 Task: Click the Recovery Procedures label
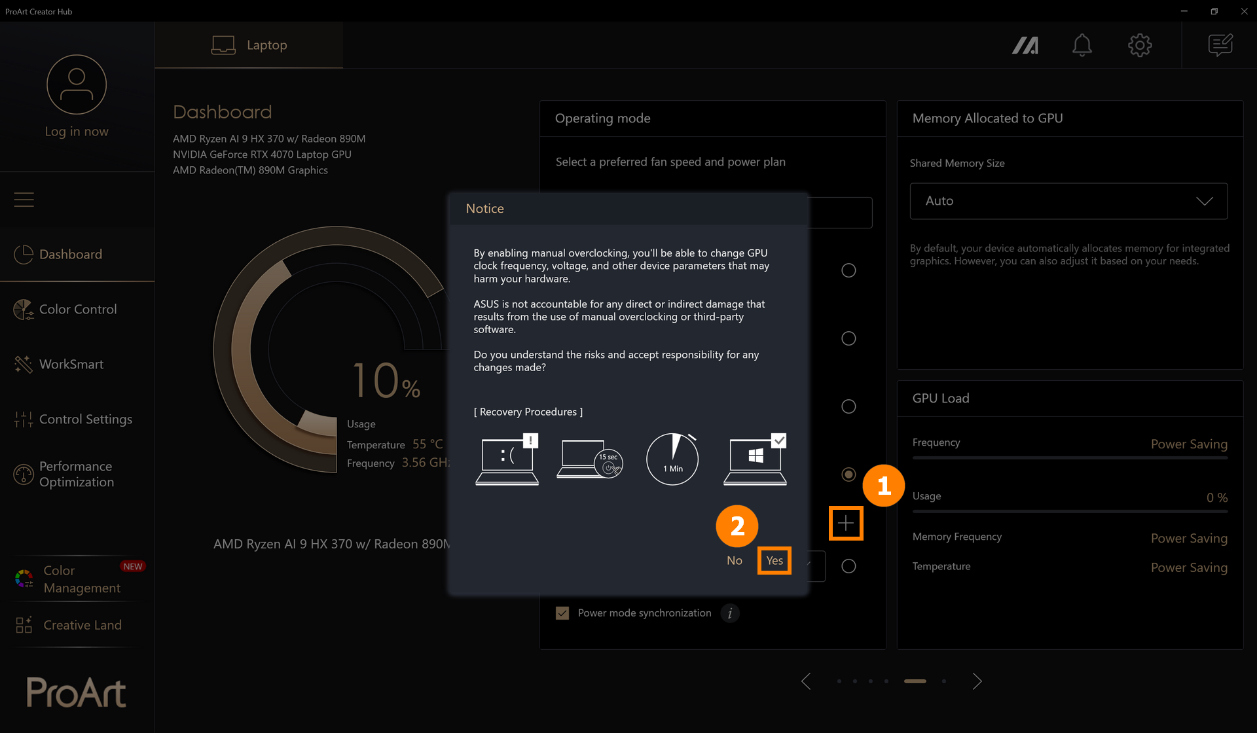click(528, 412)
